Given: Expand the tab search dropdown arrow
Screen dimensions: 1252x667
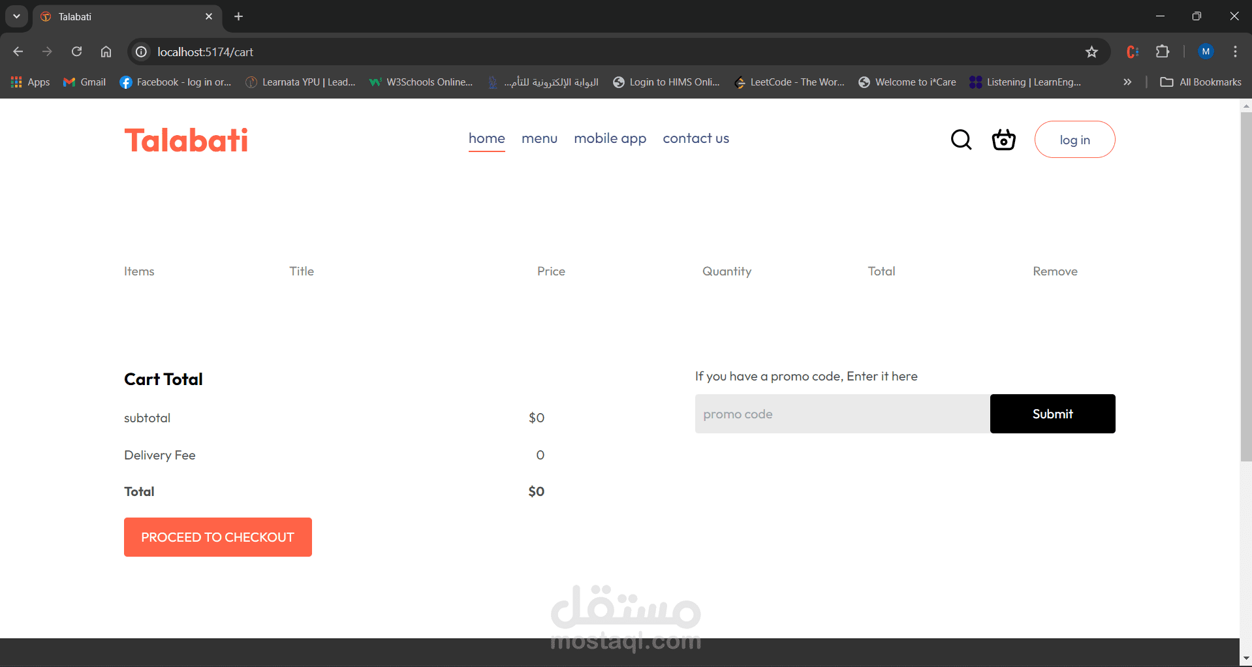Looking at the screenshot, I should point(16,16).
